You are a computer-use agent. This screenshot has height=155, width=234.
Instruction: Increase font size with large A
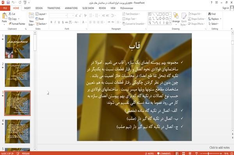(76, 16)
